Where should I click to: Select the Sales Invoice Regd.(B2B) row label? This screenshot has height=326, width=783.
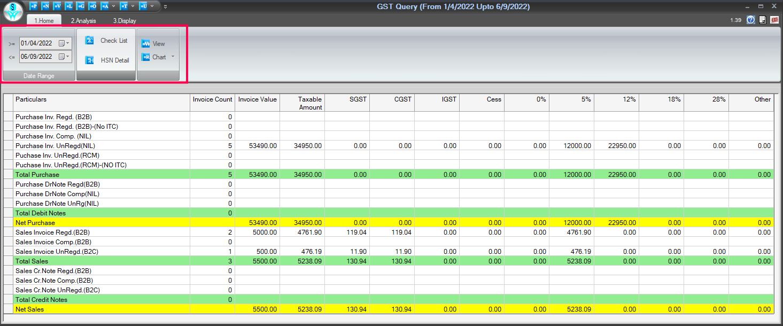coord(52,232)
